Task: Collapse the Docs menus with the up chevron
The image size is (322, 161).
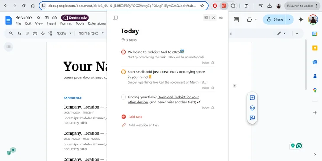Action: (297, 33)
